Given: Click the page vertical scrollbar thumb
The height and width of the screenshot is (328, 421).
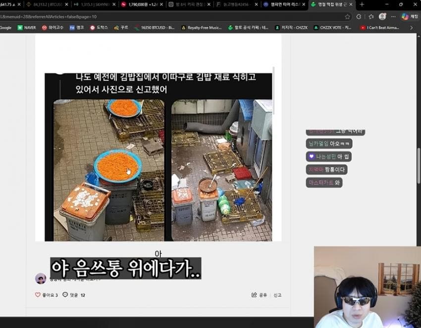Looking at the screenshot, I should click(x=419, y=166).
